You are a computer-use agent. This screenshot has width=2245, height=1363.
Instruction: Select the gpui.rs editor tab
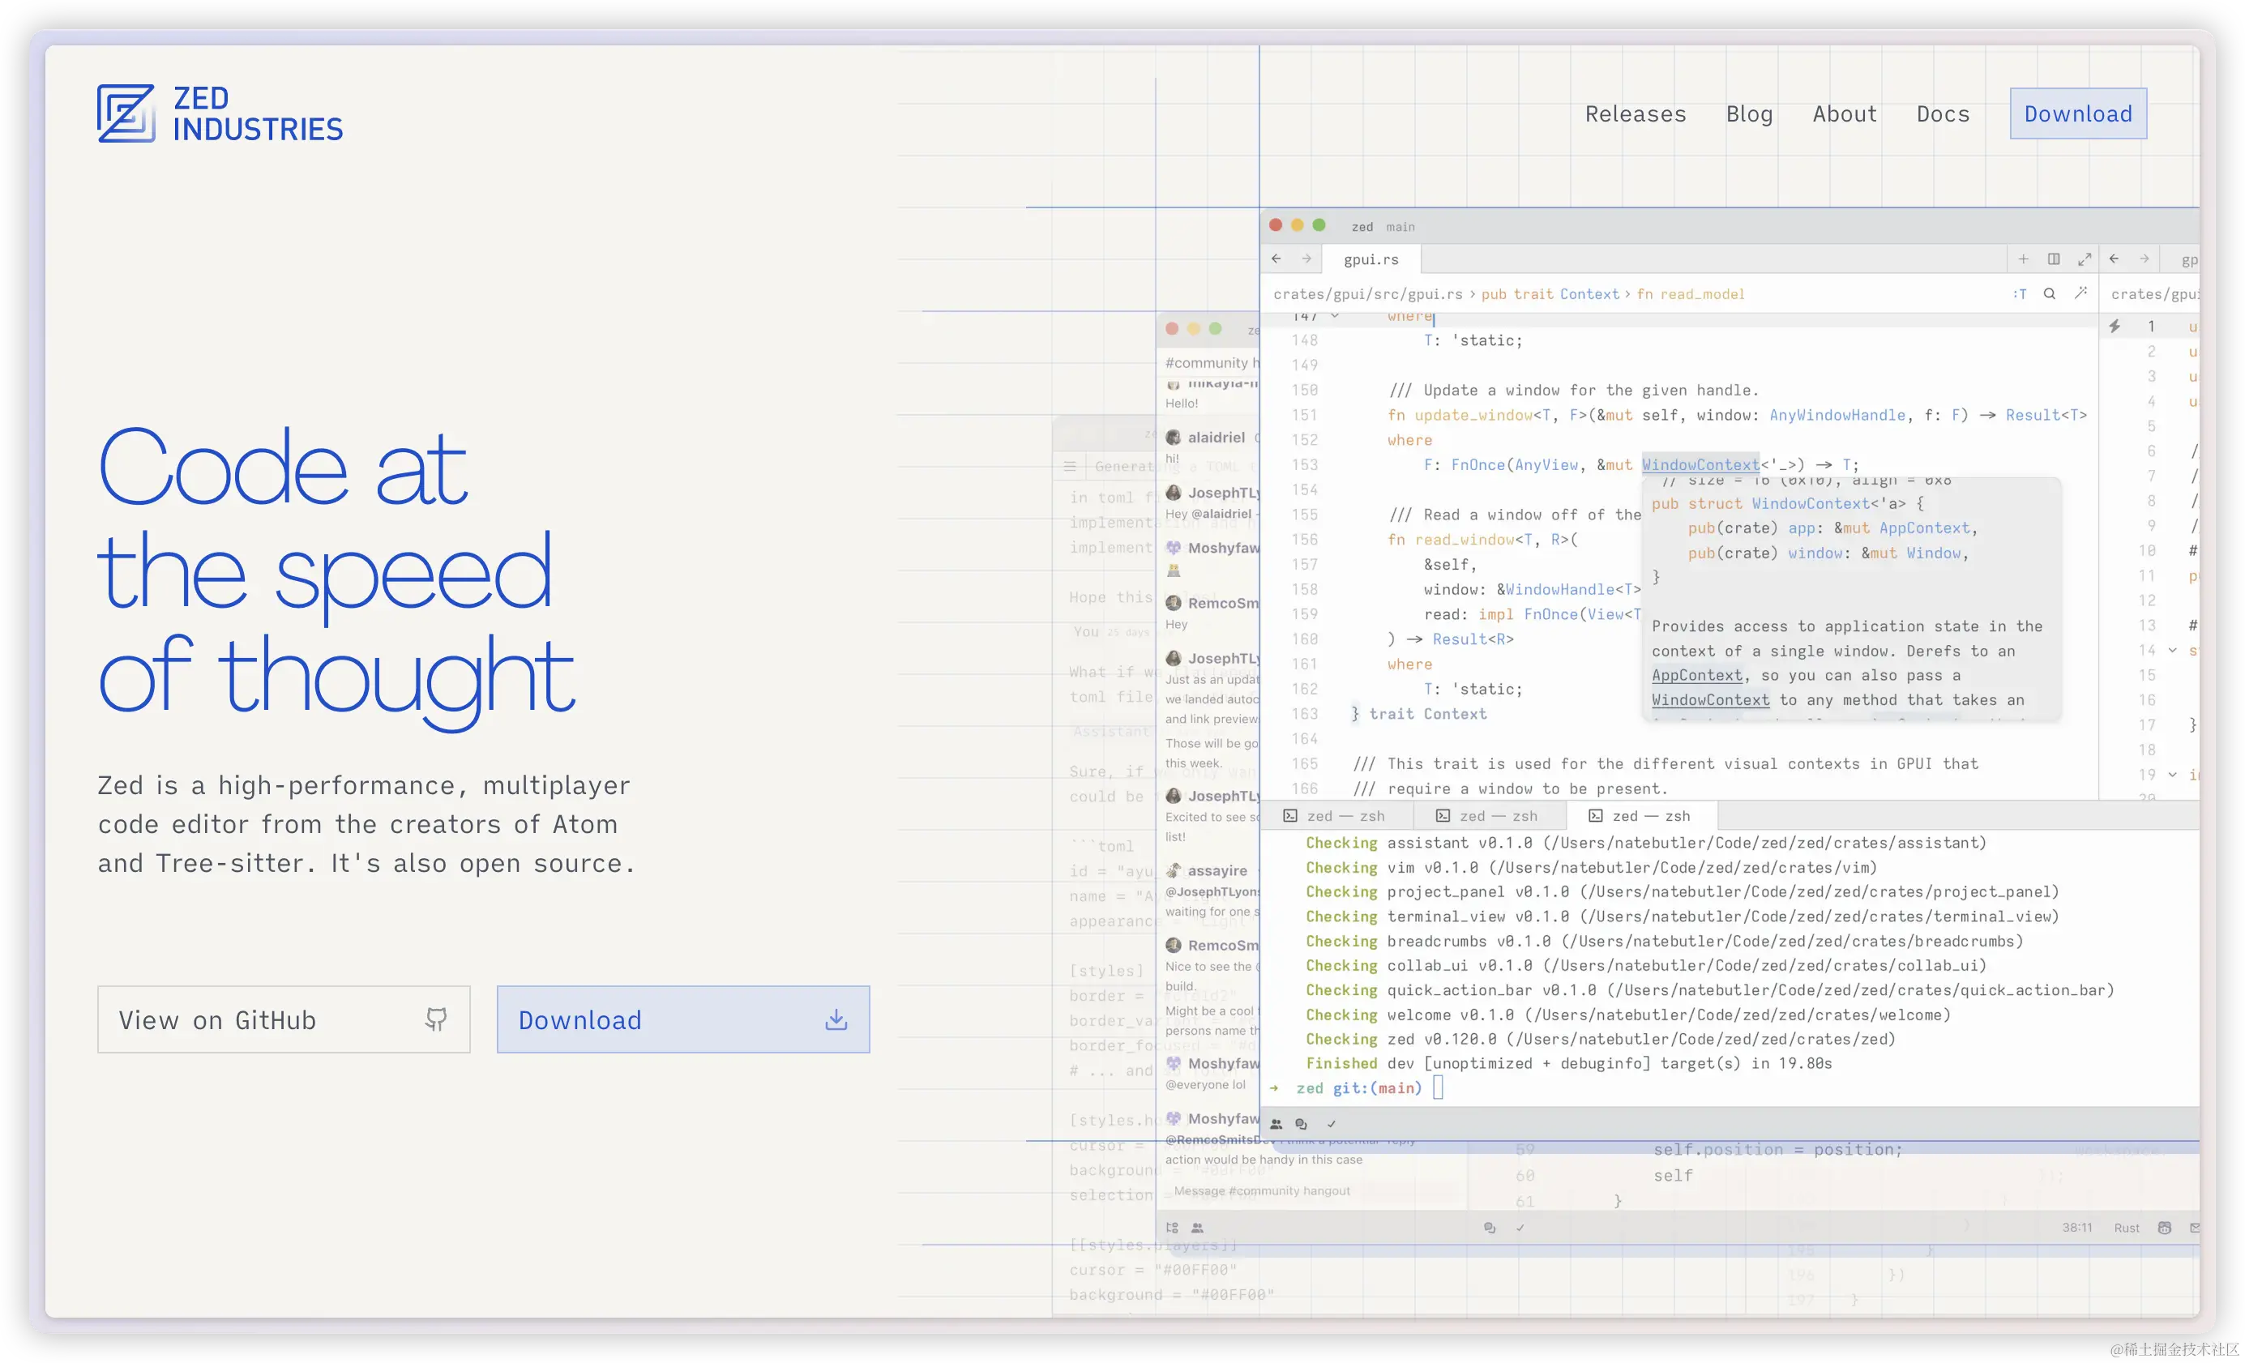(x=1371, y=259)
